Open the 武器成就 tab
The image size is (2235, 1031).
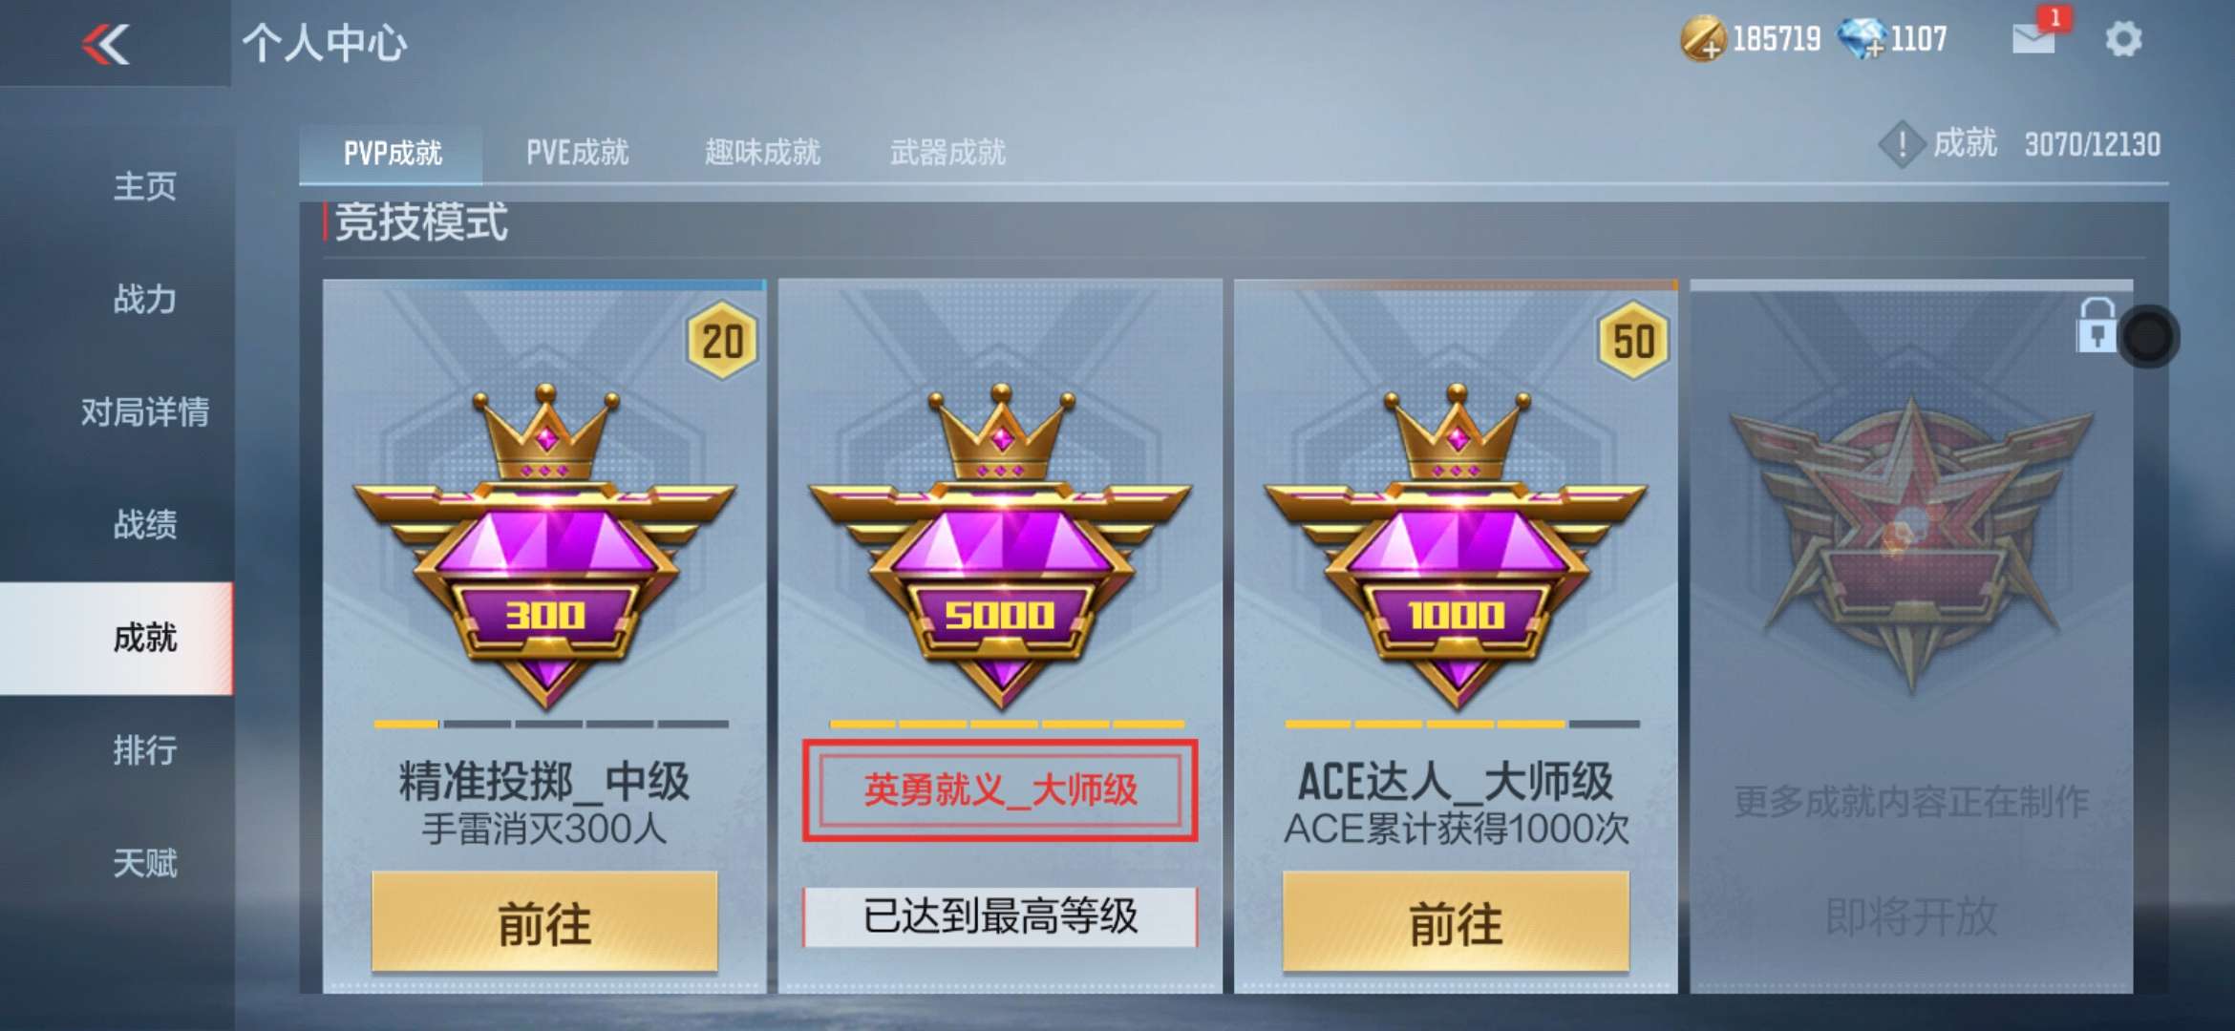(947, 152)
